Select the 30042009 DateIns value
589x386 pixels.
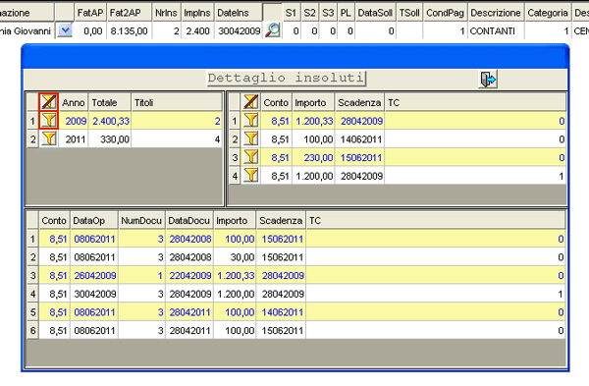tap(239, 30)
